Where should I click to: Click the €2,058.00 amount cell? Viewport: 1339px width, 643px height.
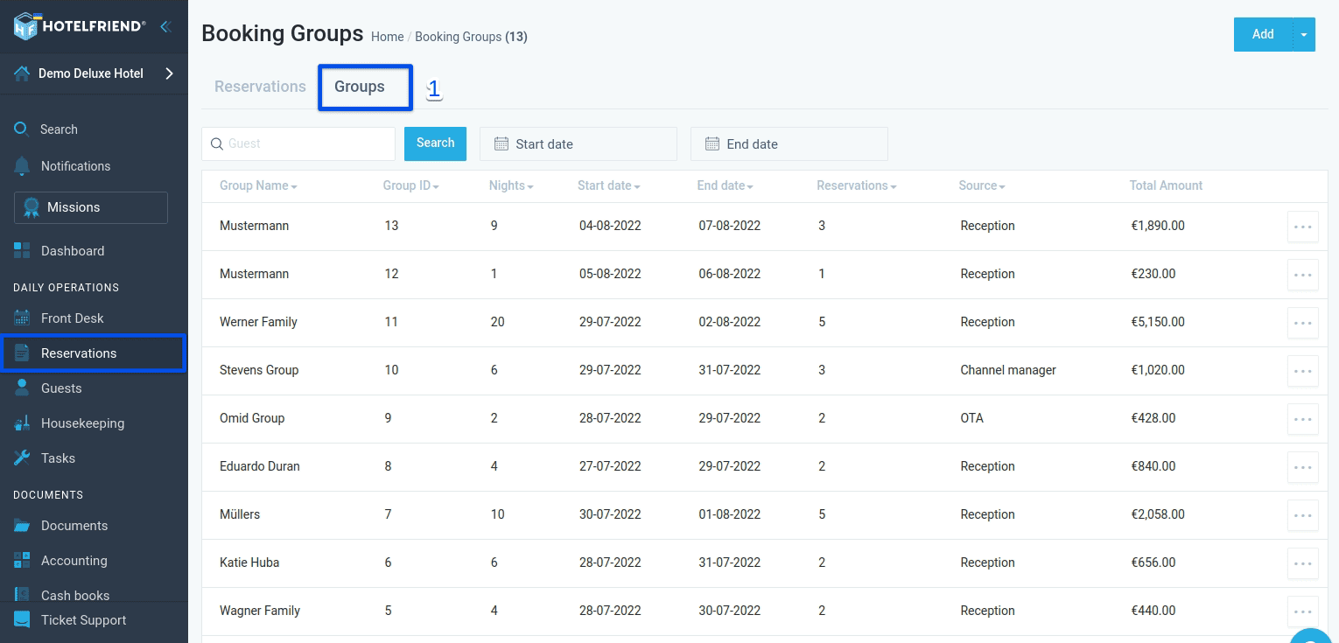pos(1158,514)
